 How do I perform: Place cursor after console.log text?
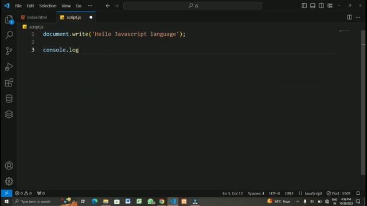point(79,50)
